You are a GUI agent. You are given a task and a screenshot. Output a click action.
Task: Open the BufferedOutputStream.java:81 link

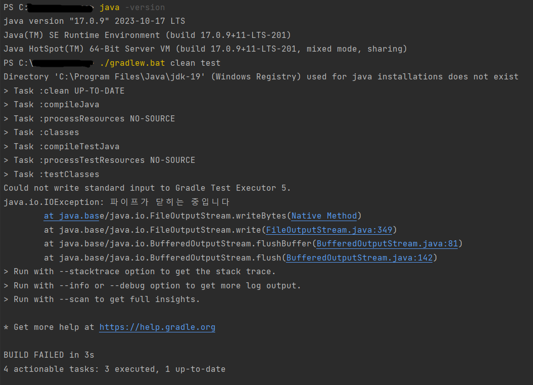tap(387, 244)
